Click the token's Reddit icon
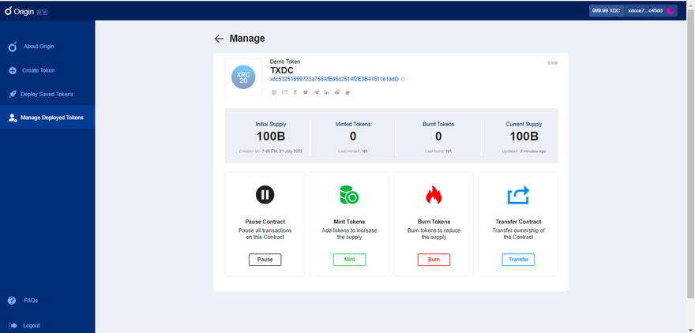This screenshot has width=695, height=333. (x=337, y=92)
